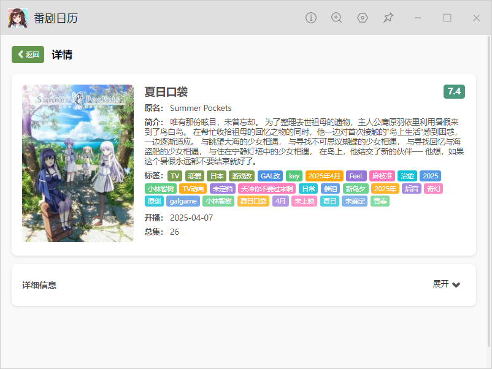Pin the window with the pushpin icon
This screenshot has height=369, width=492.
coord(388,18)
